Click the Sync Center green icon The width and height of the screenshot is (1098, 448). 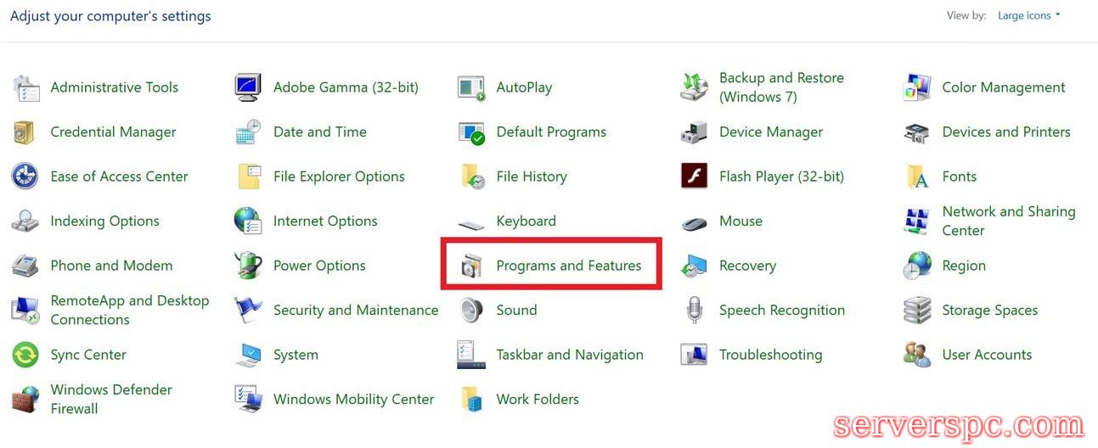coord(25,355)
